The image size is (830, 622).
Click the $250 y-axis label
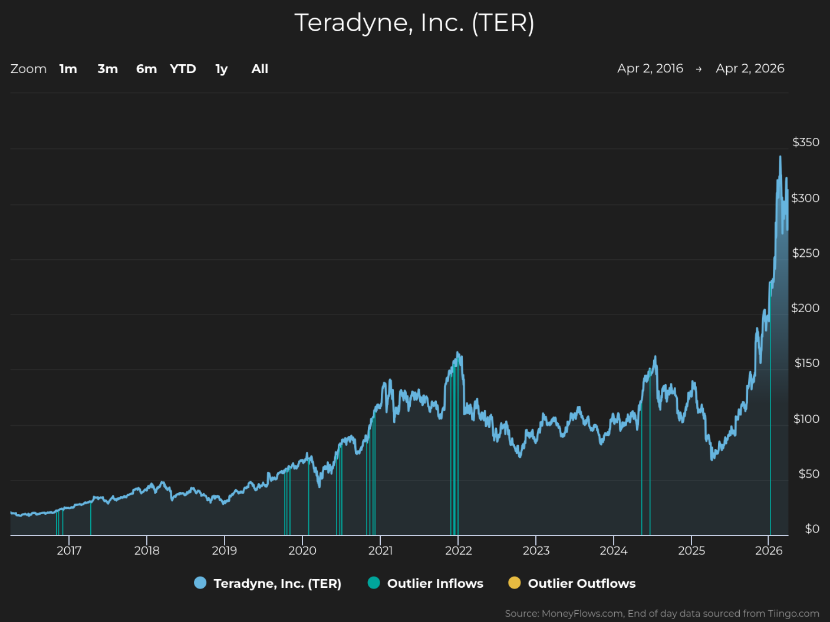806,253
